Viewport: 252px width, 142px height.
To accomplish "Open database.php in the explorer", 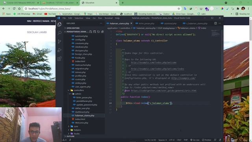I will coord(82,47).
